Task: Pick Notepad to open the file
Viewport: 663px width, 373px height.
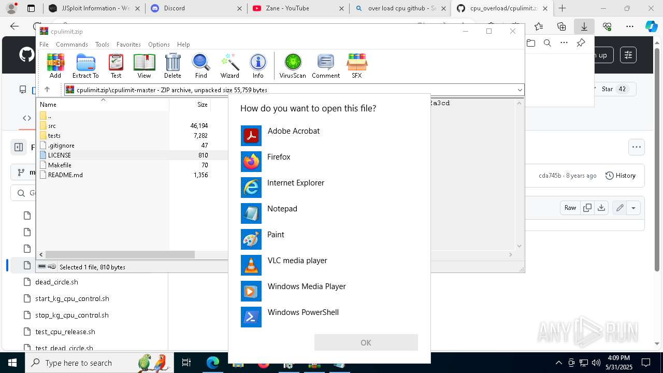Action: coord(329,213)
